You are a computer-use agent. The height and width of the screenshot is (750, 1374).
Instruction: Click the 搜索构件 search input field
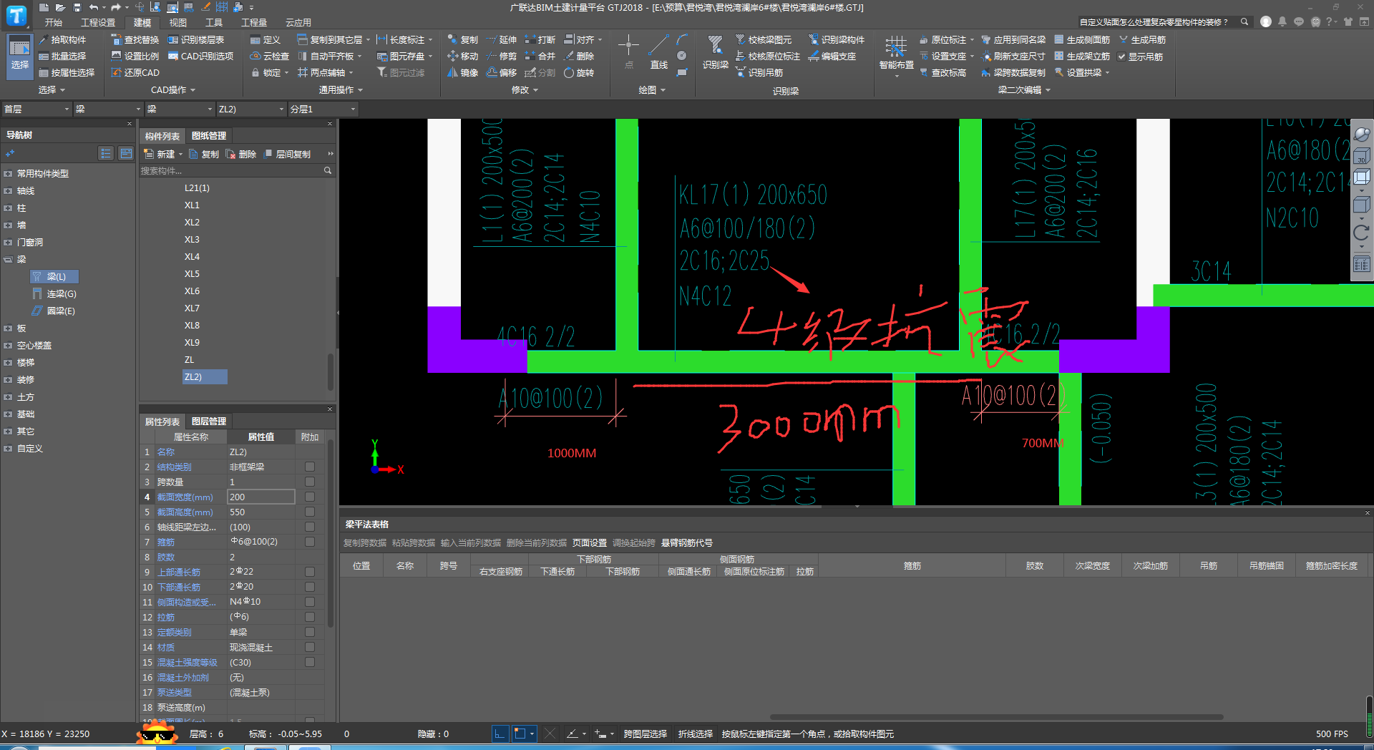point(237,171)
